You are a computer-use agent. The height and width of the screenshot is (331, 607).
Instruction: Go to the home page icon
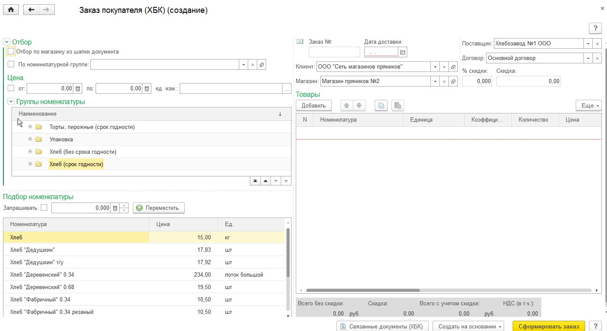pyautogui.click(x=11, y=10)
